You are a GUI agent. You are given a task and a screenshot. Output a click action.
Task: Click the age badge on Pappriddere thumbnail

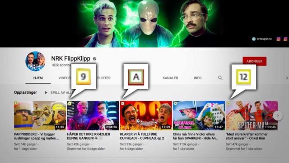click(16, 103)
